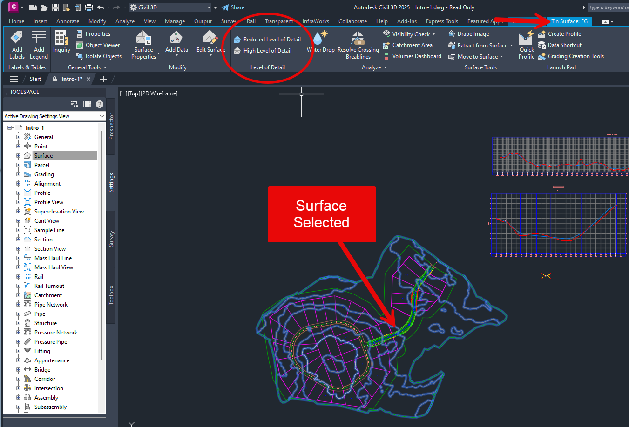
Task: Click the Toolspace help question mark icon
Action: tap(100, 104)
